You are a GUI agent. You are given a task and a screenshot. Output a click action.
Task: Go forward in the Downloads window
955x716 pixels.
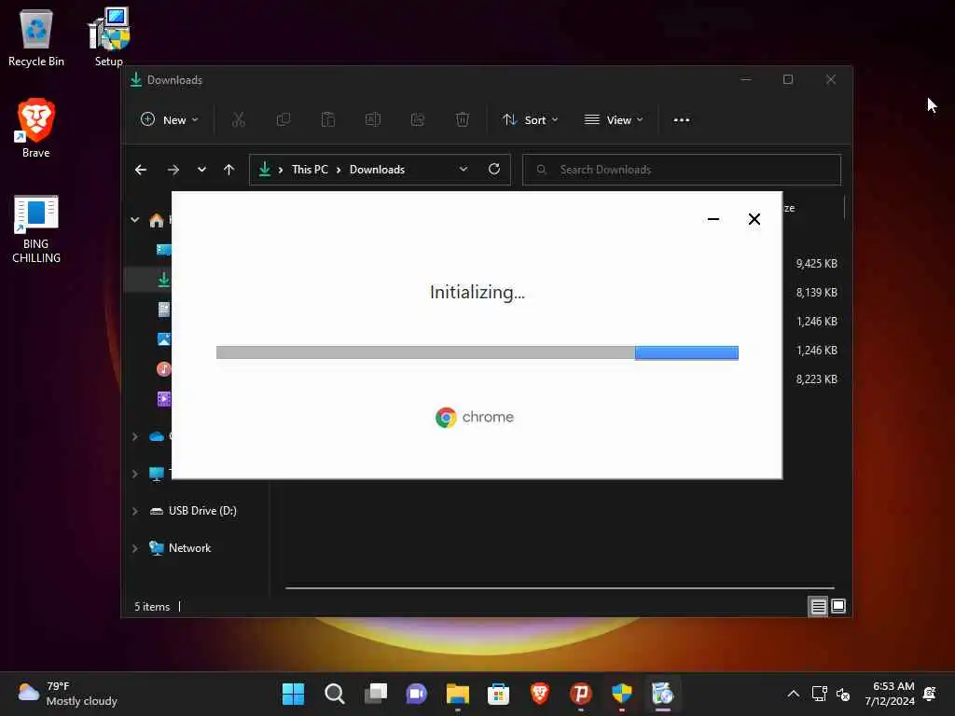pos(173,170)
